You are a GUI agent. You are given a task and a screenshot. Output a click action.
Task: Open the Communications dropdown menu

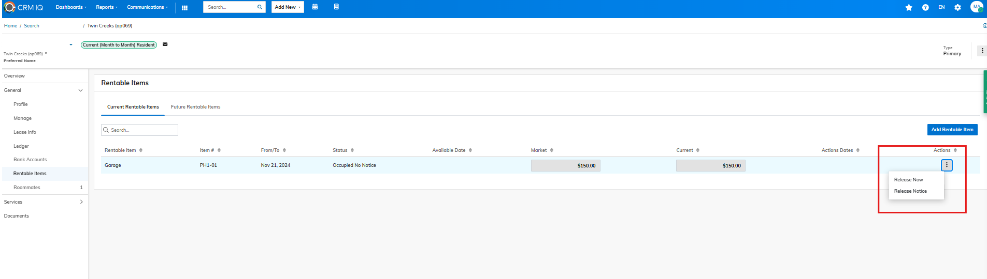(x=148, y=7)
